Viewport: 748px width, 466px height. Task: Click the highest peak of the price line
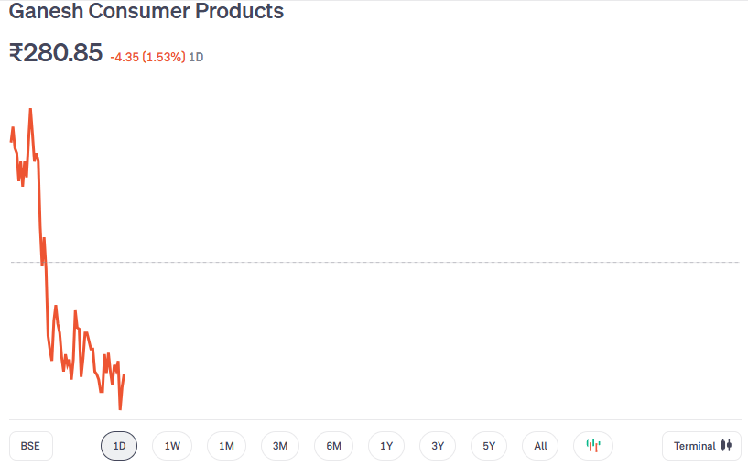click(x=30, y=109)
